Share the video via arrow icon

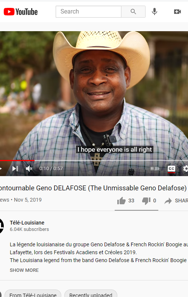pyautogui.click(x=168, y=201)
